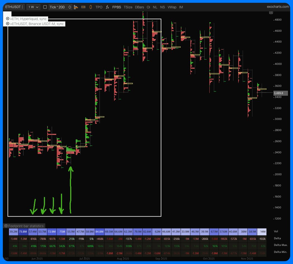This screenshot has height=264, width=293.
Task: Open the fx indicators icon
Action: pyautogui.click(x=107, y=7)
